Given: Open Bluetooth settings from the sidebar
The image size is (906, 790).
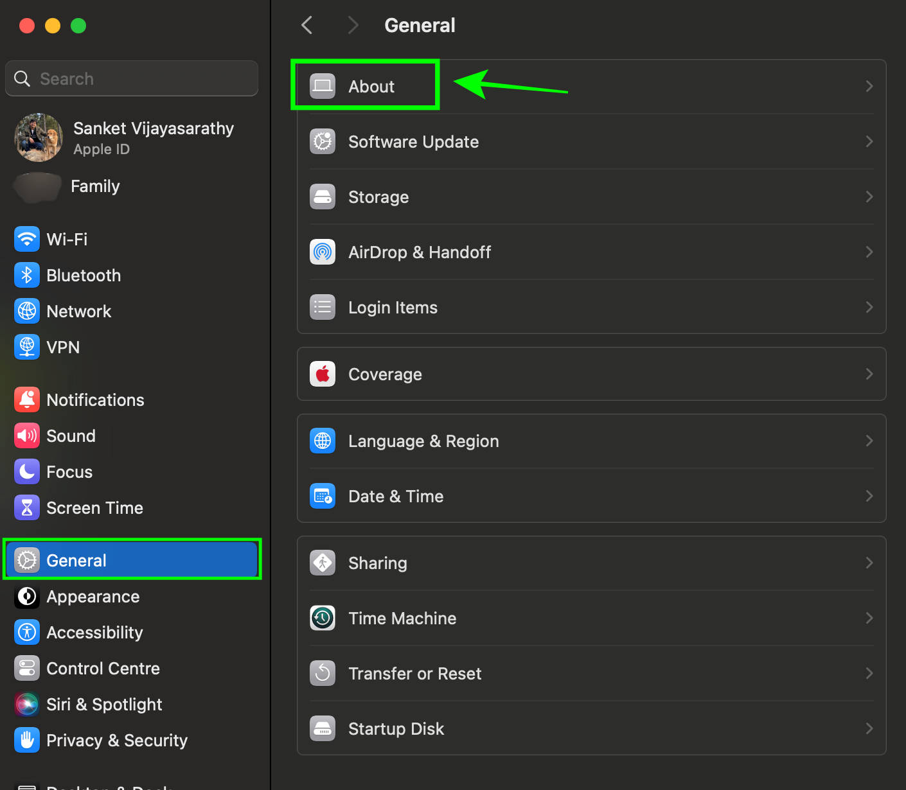Looking at the screenshot, I should coord(84,275).
